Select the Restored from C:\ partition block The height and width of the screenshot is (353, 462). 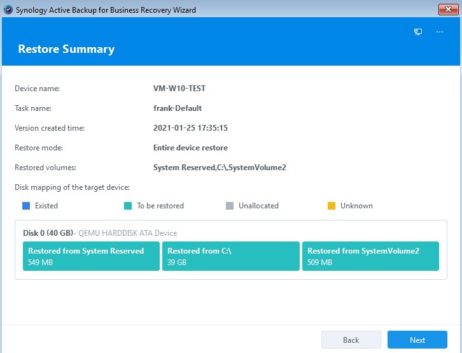pos(231,256)
